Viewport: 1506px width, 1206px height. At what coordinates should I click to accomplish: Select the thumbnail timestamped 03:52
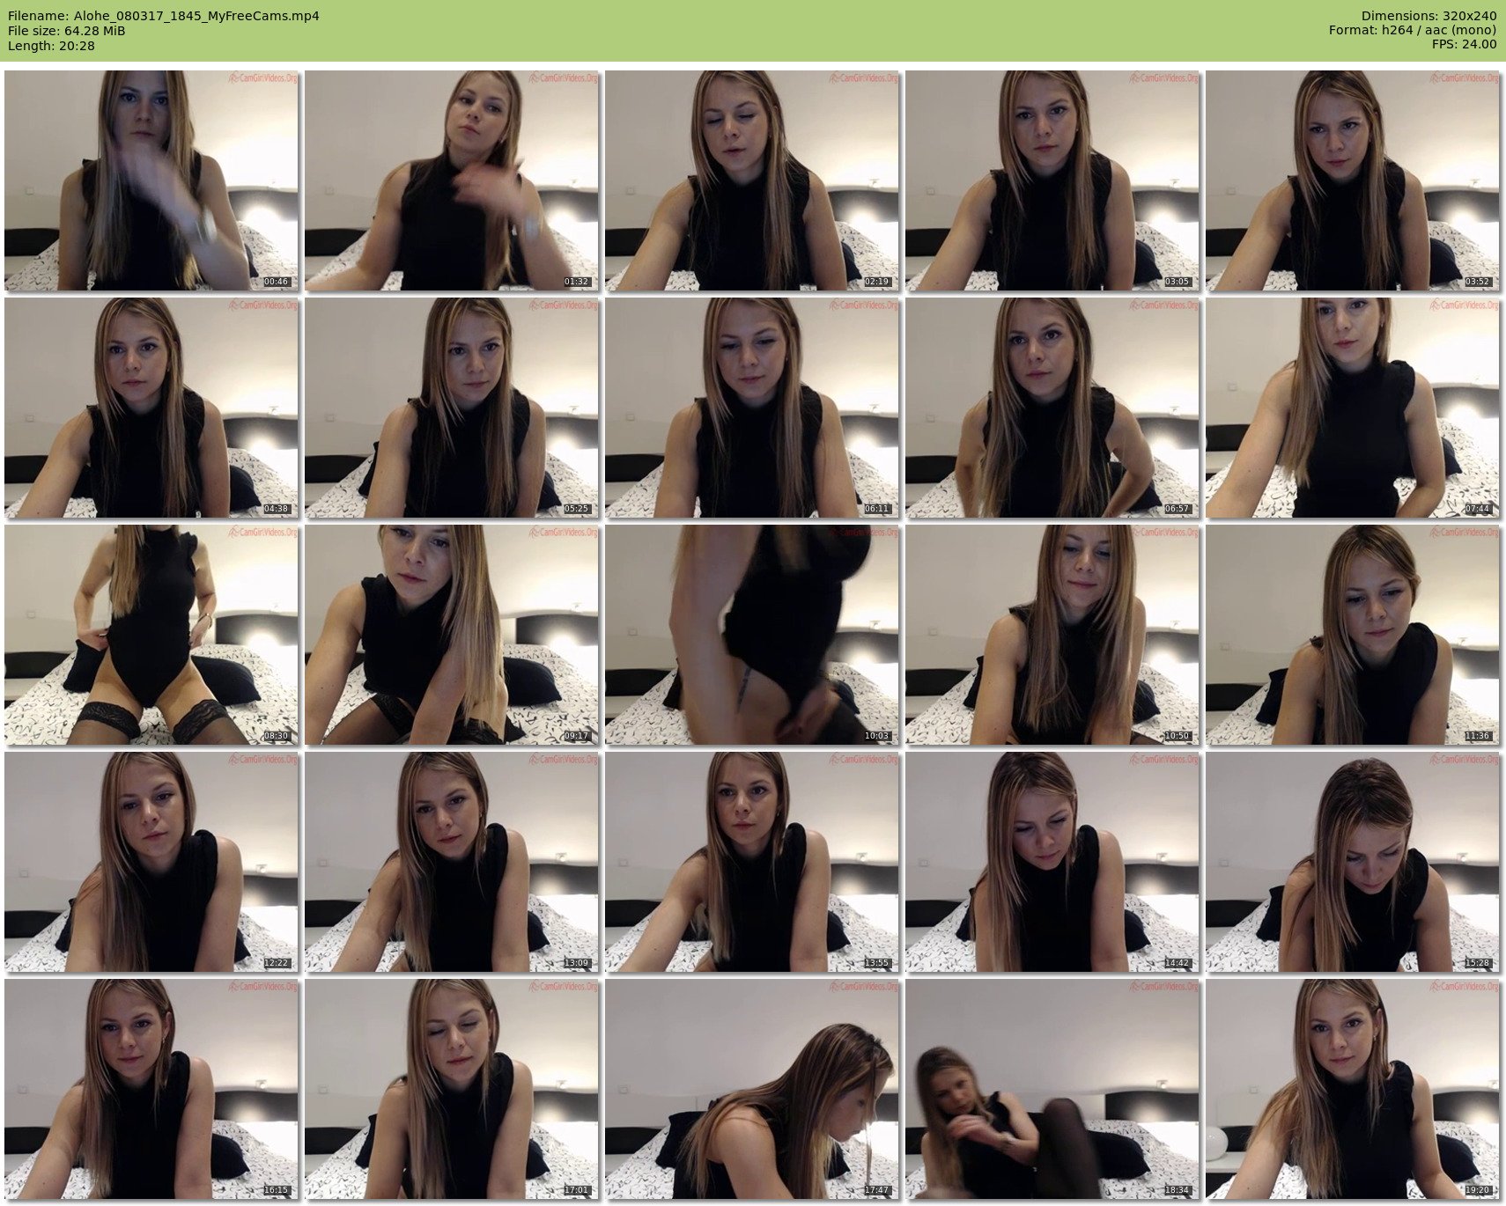1353,180
